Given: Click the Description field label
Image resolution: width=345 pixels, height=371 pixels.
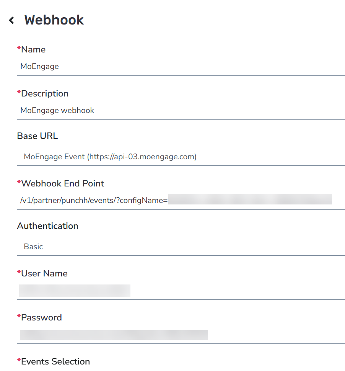Looking at the screenshot, I should click(x=45, y=93).
